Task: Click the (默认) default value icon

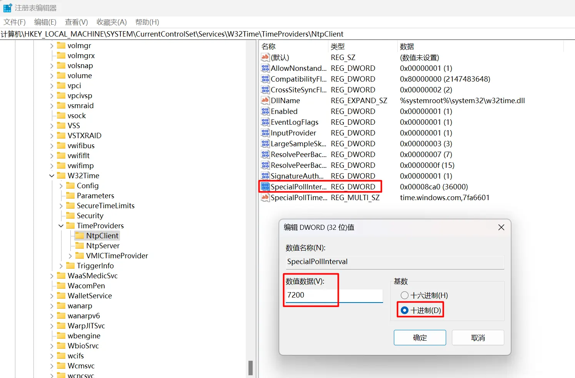Action: (x=265, y=57)
